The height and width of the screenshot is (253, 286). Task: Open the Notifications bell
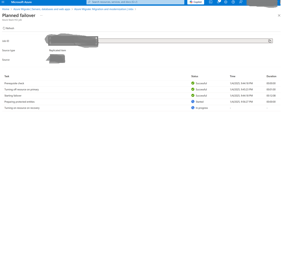(218, 2)
